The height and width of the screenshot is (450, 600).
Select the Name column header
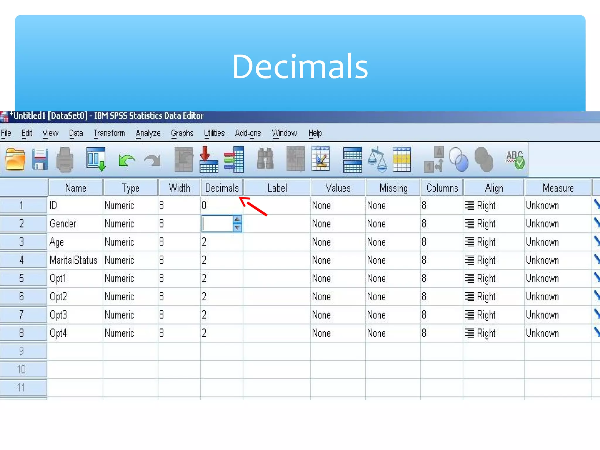pos(76,188)
